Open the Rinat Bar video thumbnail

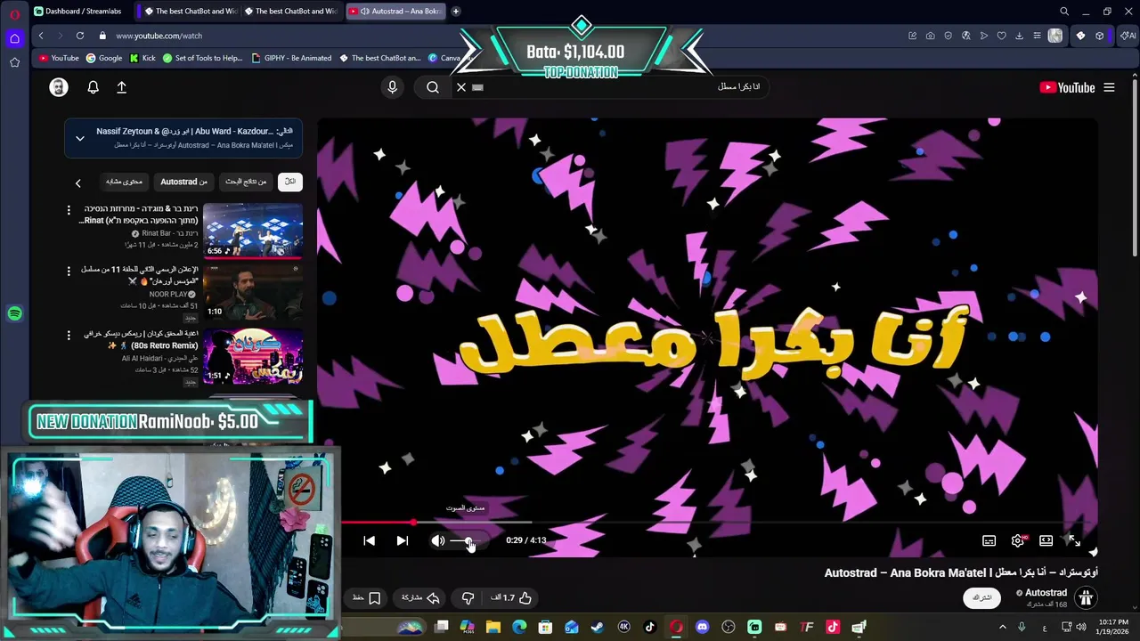253,231
